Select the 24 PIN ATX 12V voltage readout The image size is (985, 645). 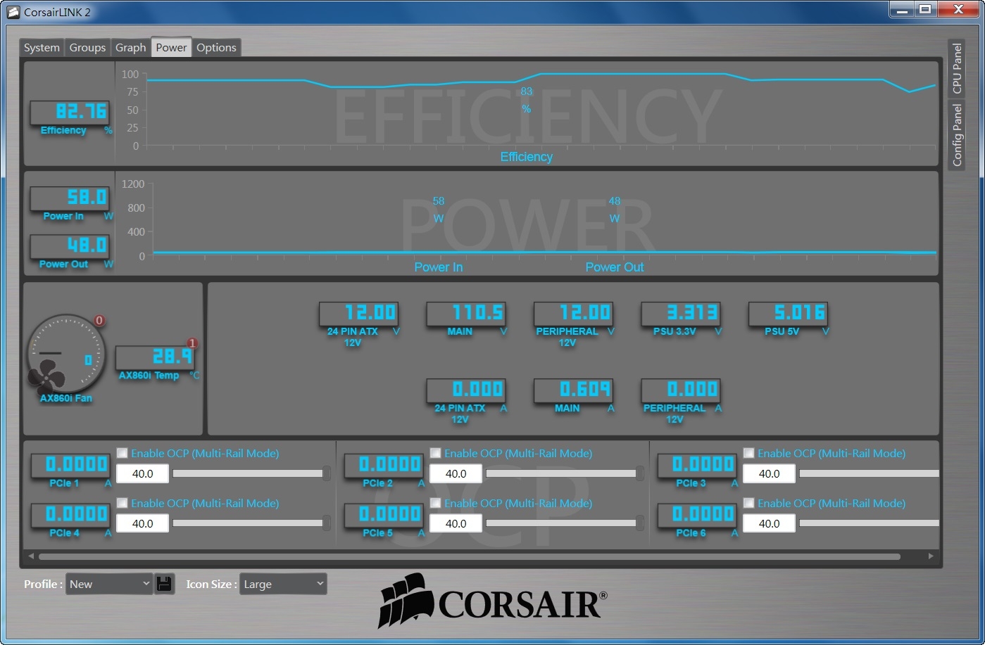[x=359, y=314]
